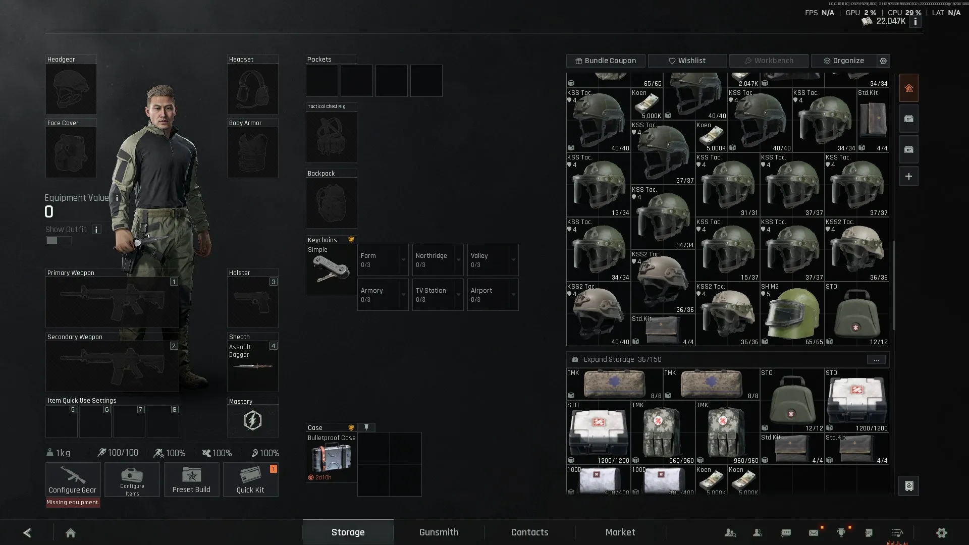Open the home storage tab icon
This screenshot has width=969, height=545.
(908, 88)
